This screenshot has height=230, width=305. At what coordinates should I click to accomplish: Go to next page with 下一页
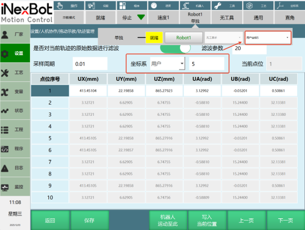[286, 221]
